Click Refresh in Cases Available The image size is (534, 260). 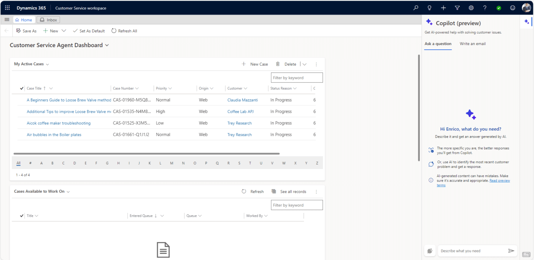[x=253, y=192]
